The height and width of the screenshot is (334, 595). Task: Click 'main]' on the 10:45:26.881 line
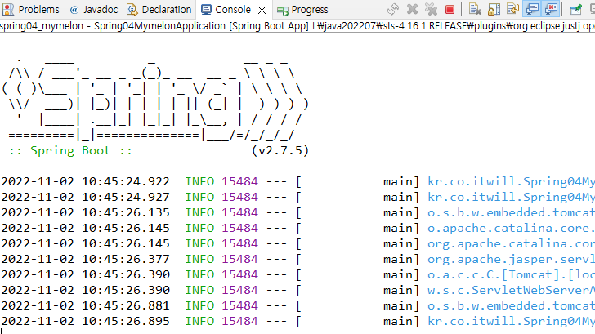click(x=401, y=306)
